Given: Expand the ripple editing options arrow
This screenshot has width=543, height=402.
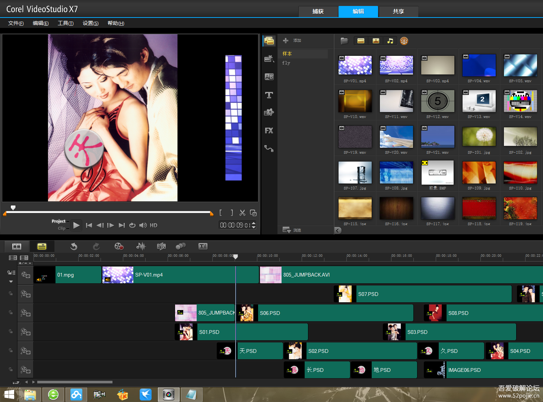Looking at the screenshot, I should pos(11,281).
